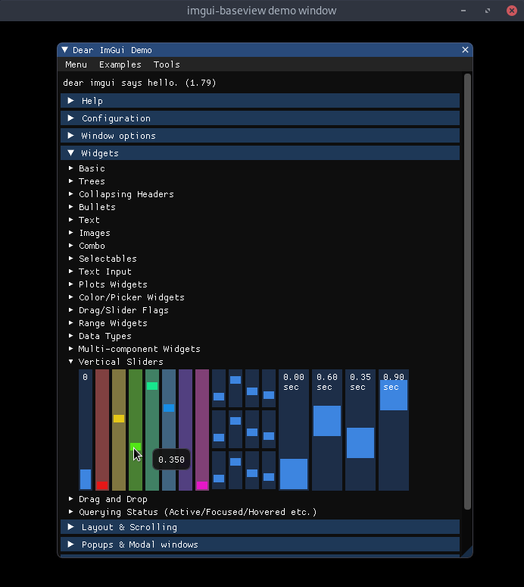Click the blue-gray vertical slider
This screenshot has width=524, height=587.
[x=169, y=430]
